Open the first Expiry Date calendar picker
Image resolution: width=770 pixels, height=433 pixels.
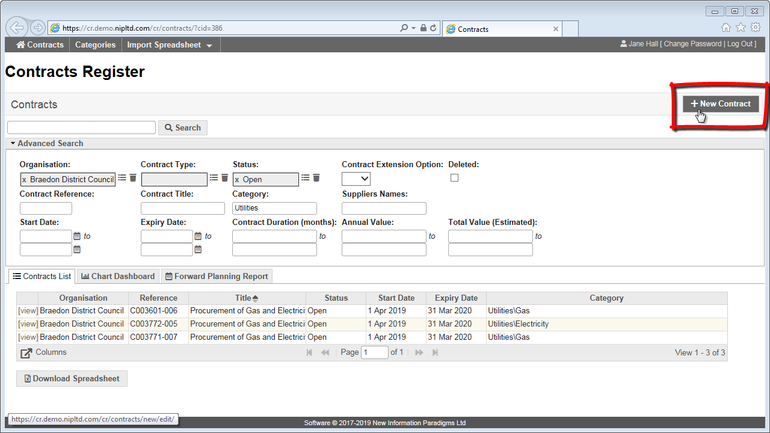point(198,236)
